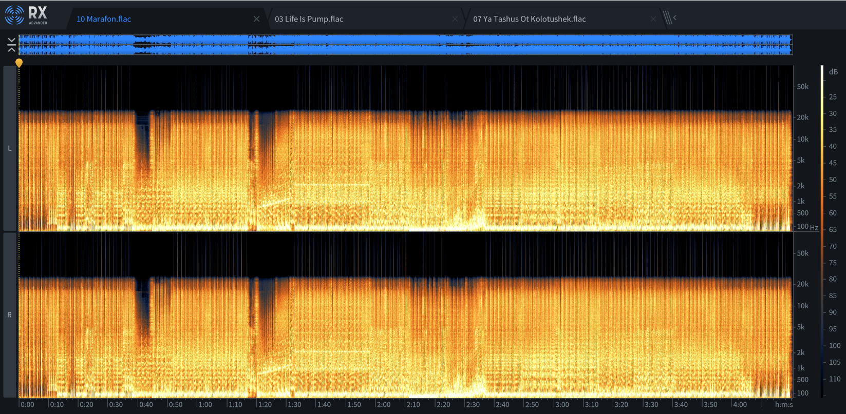Click the 1:00 mark on time ruler
846x414 pixels.
[x=205, y=404]
